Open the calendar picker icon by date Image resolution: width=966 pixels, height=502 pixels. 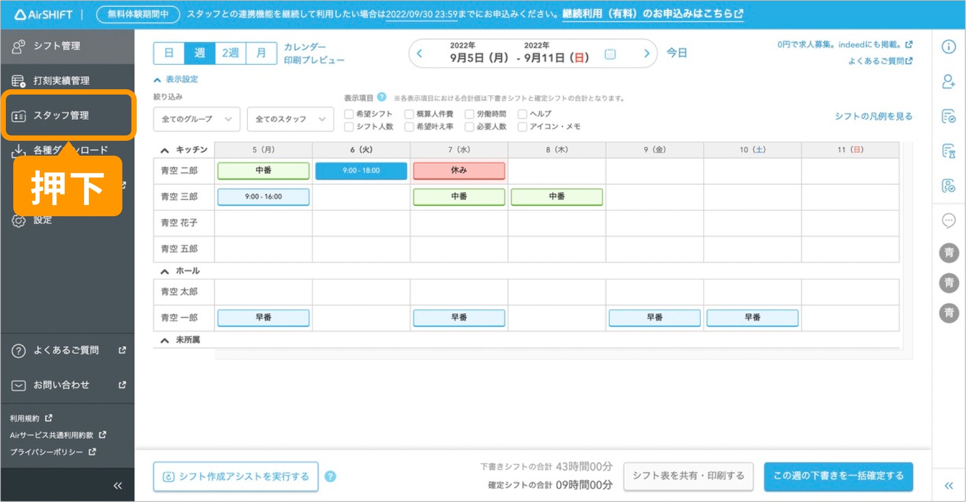pyautogui.click(x=610, y=54)
